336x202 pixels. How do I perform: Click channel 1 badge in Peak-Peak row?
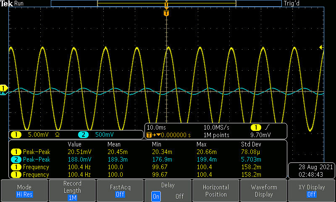[16, 152]
